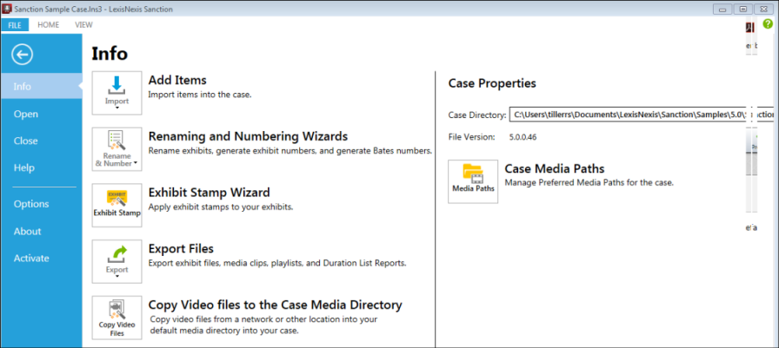Open the Export files dropdown button
The image size is (779, 348).
(x=117, y=262)
